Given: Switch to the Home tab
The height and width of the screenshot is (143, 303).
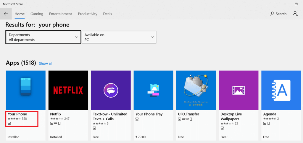Looking at the screenshot, I should point(20,14).
